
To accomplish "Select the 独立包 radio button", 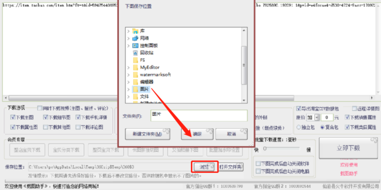I will (x=299, y=127).
